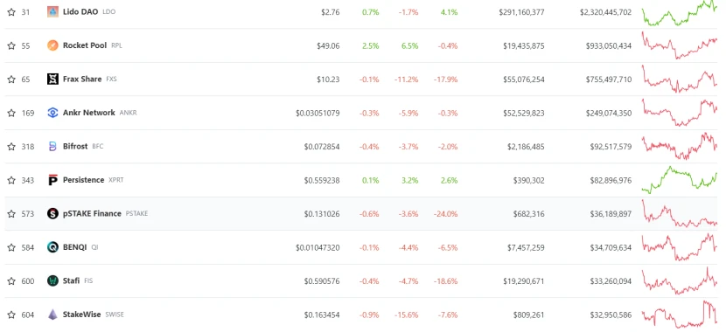Click the Persistence P logo
The width and height of the screenshot is (726, 332).
click(52, 180)
